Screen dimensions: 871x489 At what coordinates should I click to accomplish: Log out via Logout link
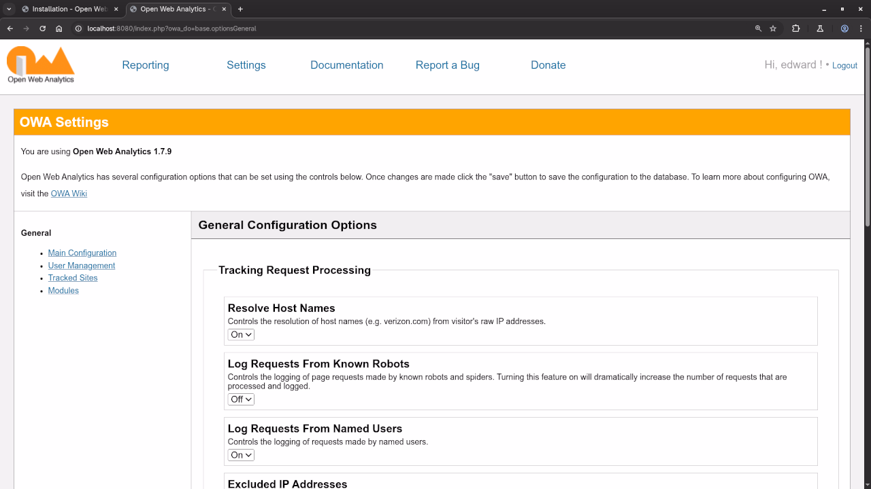tap(844, 66)
